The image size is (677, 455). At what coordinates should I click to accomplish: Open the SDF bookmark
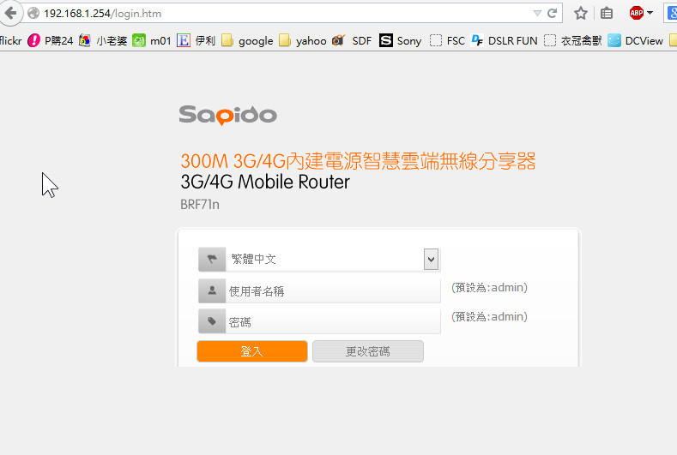[352, 41]
